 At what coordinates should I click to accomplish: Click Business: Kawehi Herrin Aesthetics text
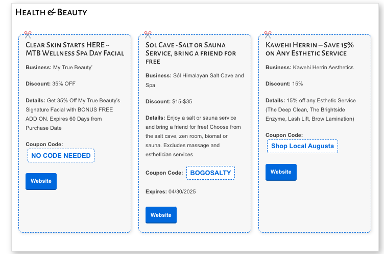[x=309, y=67]
